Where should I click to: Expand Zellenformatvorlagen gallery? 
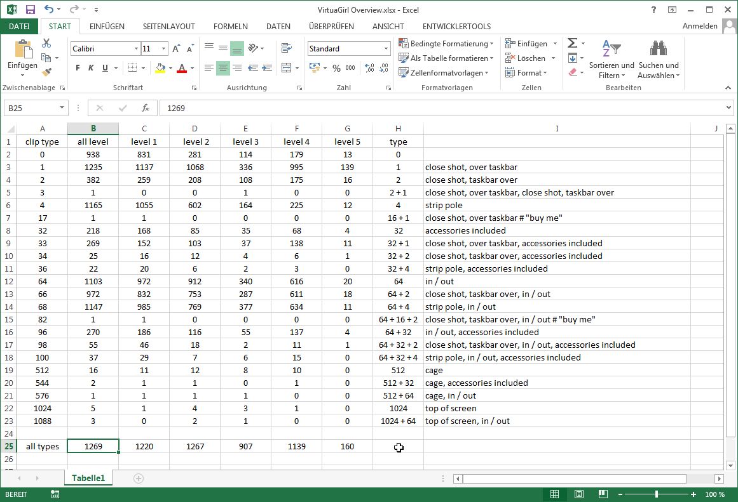click(x=444, y=73)
